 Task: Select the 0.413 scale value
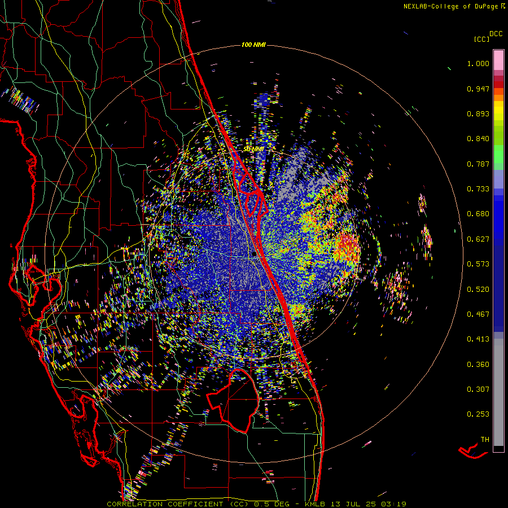(x=478, y=339)
